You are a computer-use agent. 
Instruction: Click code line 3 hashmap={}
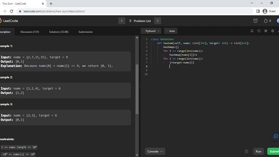point(171,47)
